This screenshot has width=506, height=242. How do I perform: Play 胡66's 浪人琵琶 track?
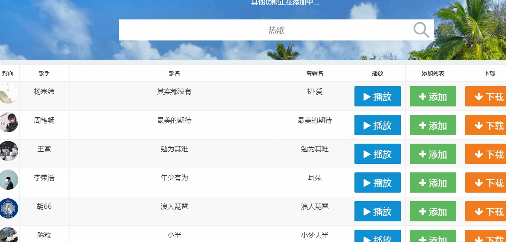tap(377, 211)
